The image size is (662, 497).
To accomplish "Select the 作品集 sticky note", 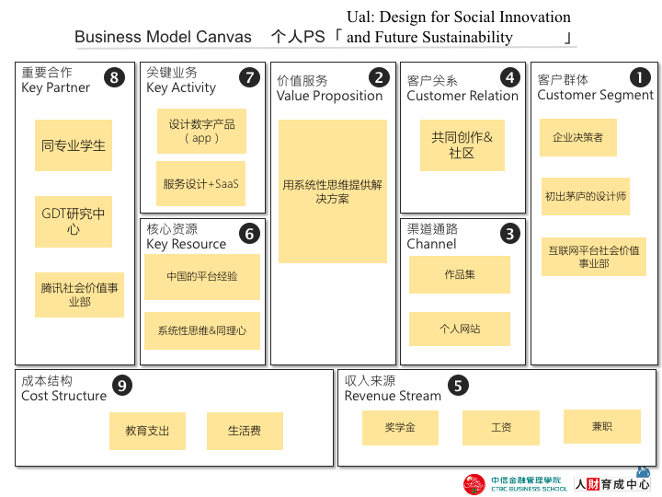I will click(460, 274).
